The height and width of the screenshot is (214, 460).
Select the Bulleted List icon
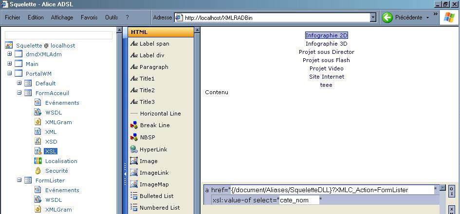pyautogui.click(x=134, y=196)
